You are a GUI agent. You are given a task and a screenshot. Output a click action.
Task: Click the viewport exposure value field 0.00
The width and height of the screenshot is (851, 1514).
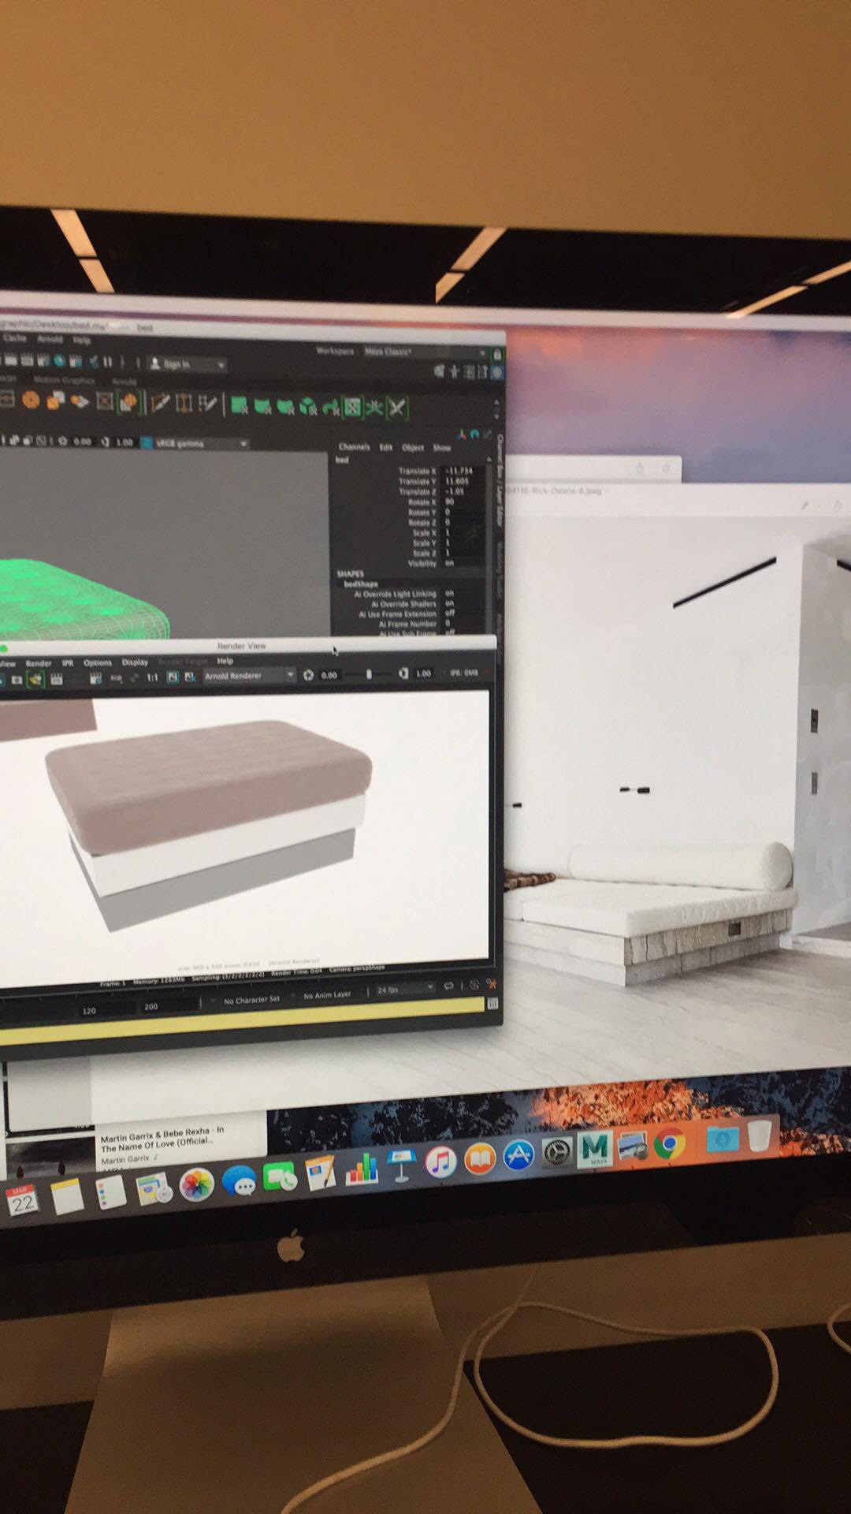point(82,442)
